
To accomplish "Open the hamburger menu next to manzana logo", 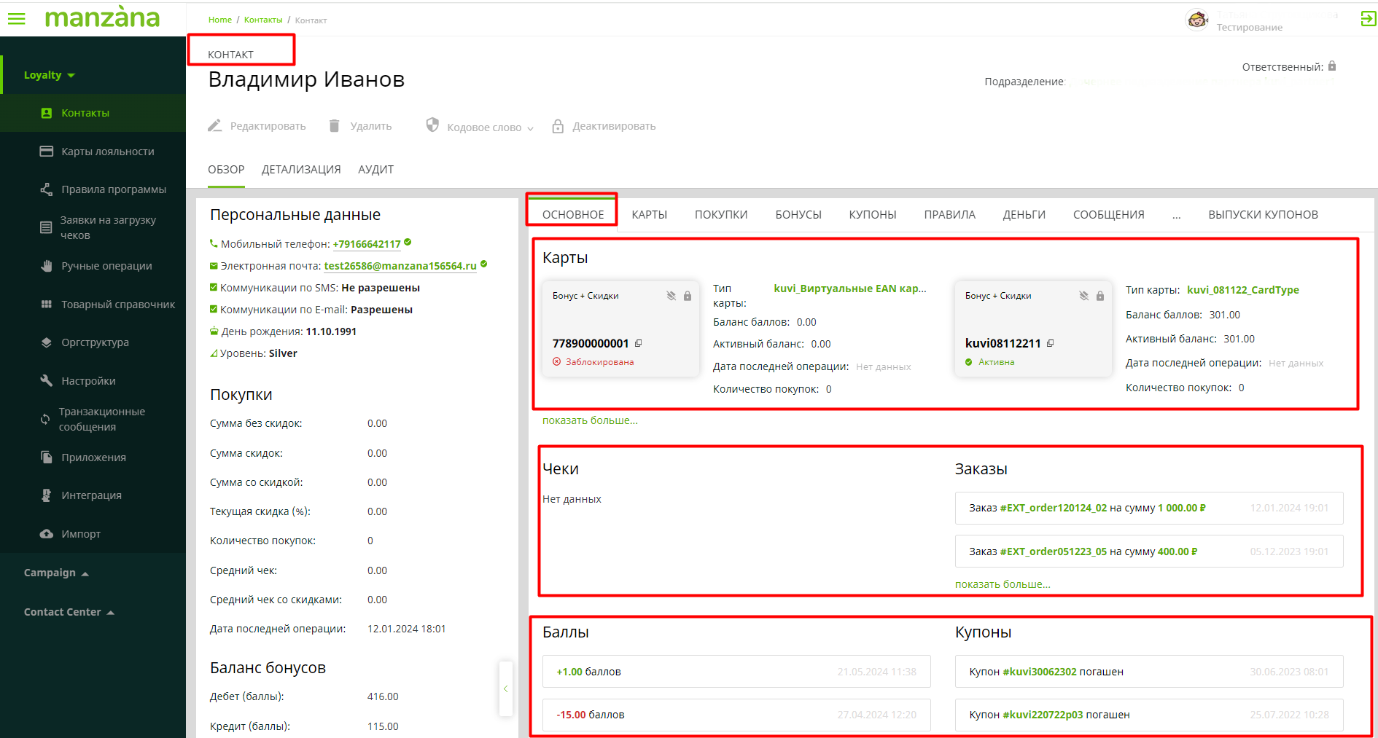I will point(16,19).
